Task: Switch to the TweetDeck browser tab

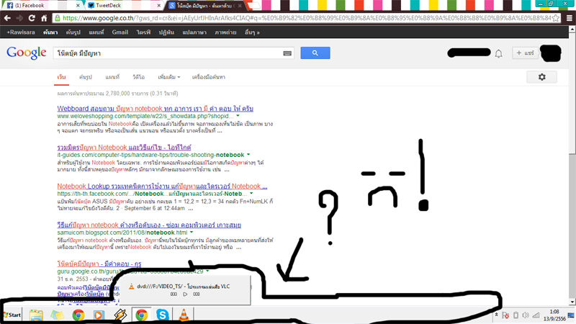Action: coord(123,6)
